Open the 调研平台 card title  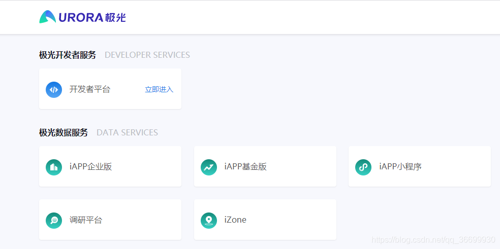[86, 220]
